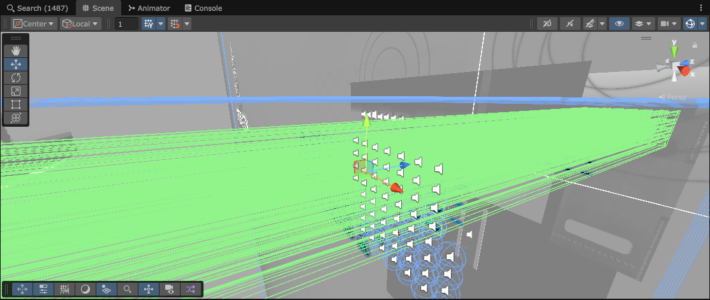Viewport: 710px width, 300px height.
Task: Toggle the orientation gizmo rotation lock
Action: pos(695,45)
